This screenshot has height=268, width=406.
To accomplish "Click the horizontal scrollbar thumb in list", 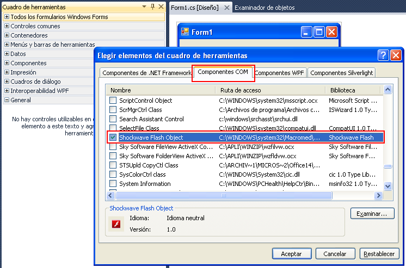I will tap(224, 196).
